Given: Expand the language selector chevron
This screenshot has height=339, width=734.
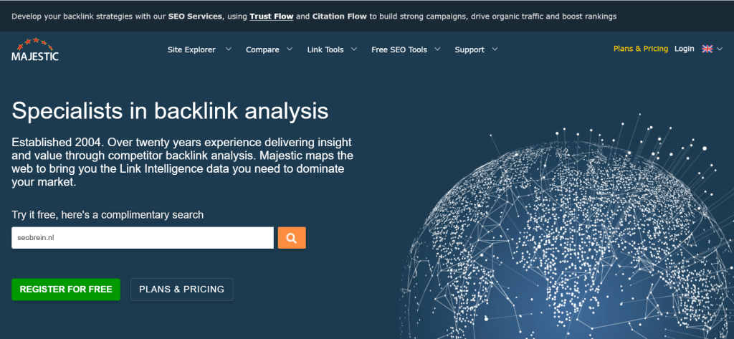Looking at the screenshot, I should click(720, 49).
